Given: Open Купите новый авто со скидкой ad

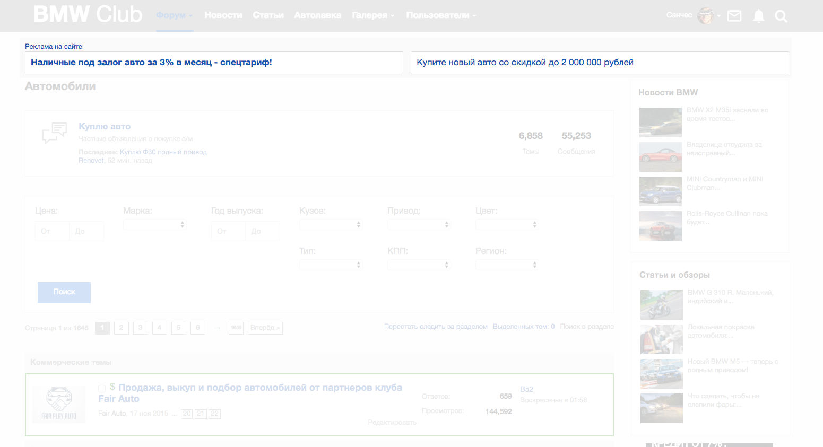Looking at the screenshot, I should coord(525,63).
